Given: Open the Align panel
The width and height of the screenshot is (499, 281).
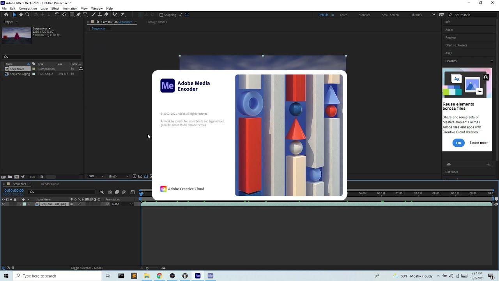Looking at the screenshot, I should pos(449,53).
